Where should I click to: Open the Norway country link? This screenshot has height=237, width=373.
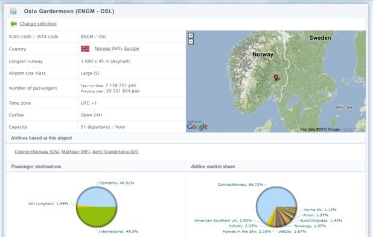pos(103,49)
